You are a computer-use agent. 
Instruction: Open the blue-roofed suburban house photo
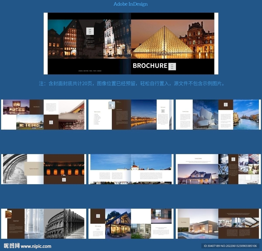198,174
